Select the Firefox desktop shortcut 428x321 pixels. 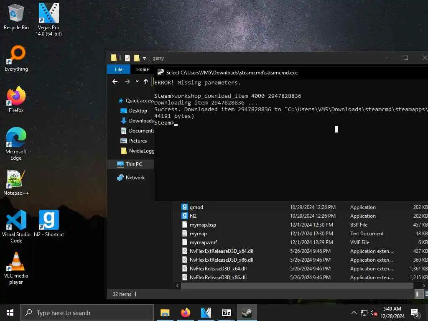16,99
